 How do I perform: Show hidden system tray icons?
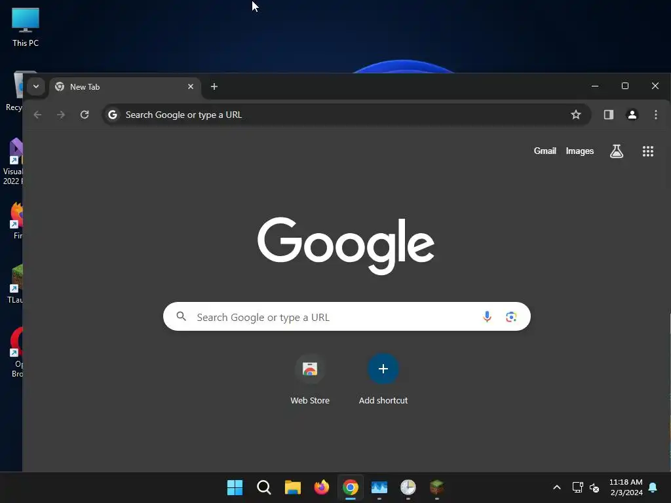pyautogui.click(x=557, y=487)
